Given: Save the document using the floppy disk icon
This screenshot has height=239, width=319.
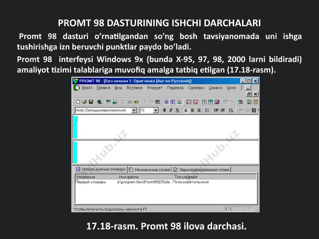Looking at the screenshot, I should 91,102.
